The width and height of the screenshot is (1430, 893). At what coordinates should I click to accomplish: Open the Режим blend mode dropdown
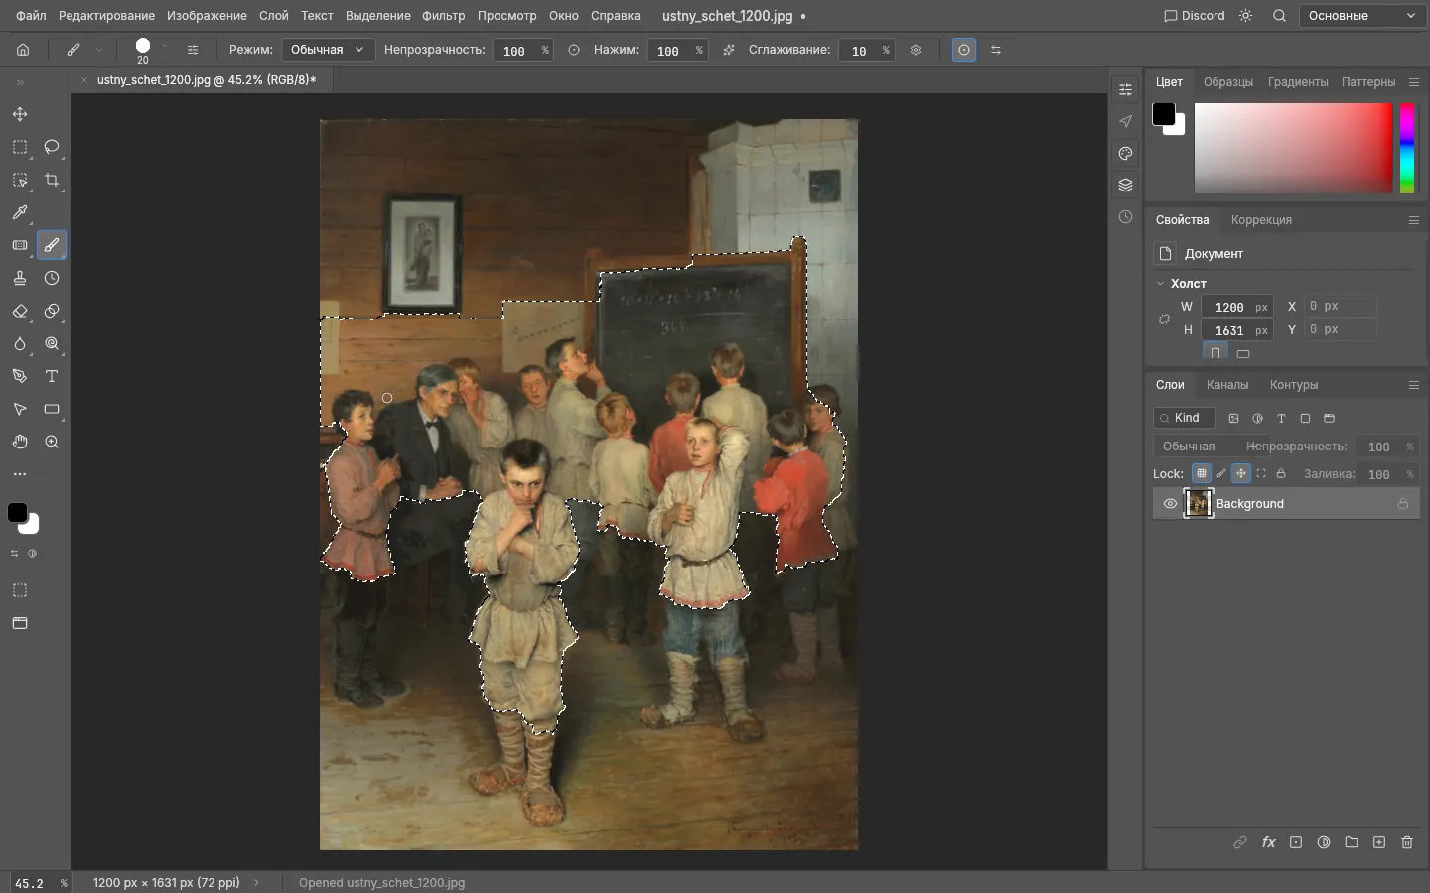(x=329, y=50)
